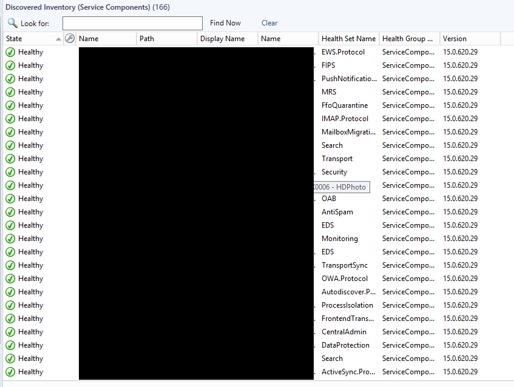Image resolution: width=514 pixels, height=387 pixels.
Task: Click the Health Group column header
Action: coord(408,39)
